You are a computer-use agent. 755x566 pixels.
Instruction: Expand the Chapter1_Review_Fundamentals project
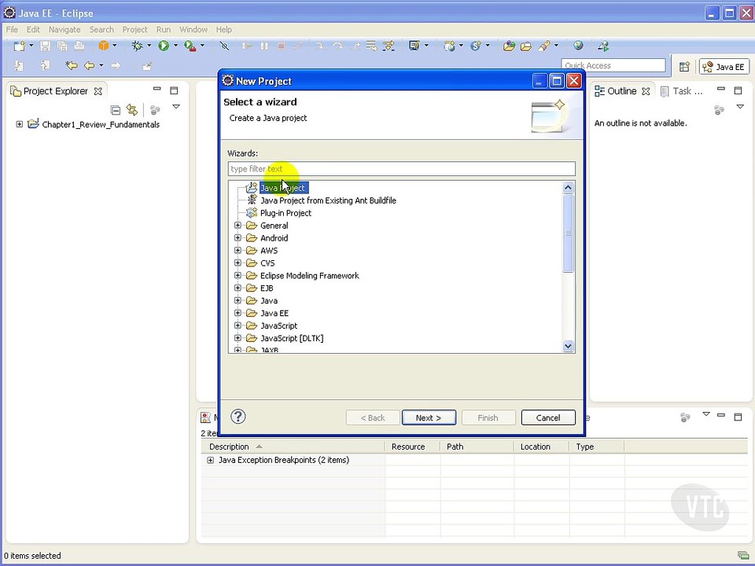pos(19,124)
